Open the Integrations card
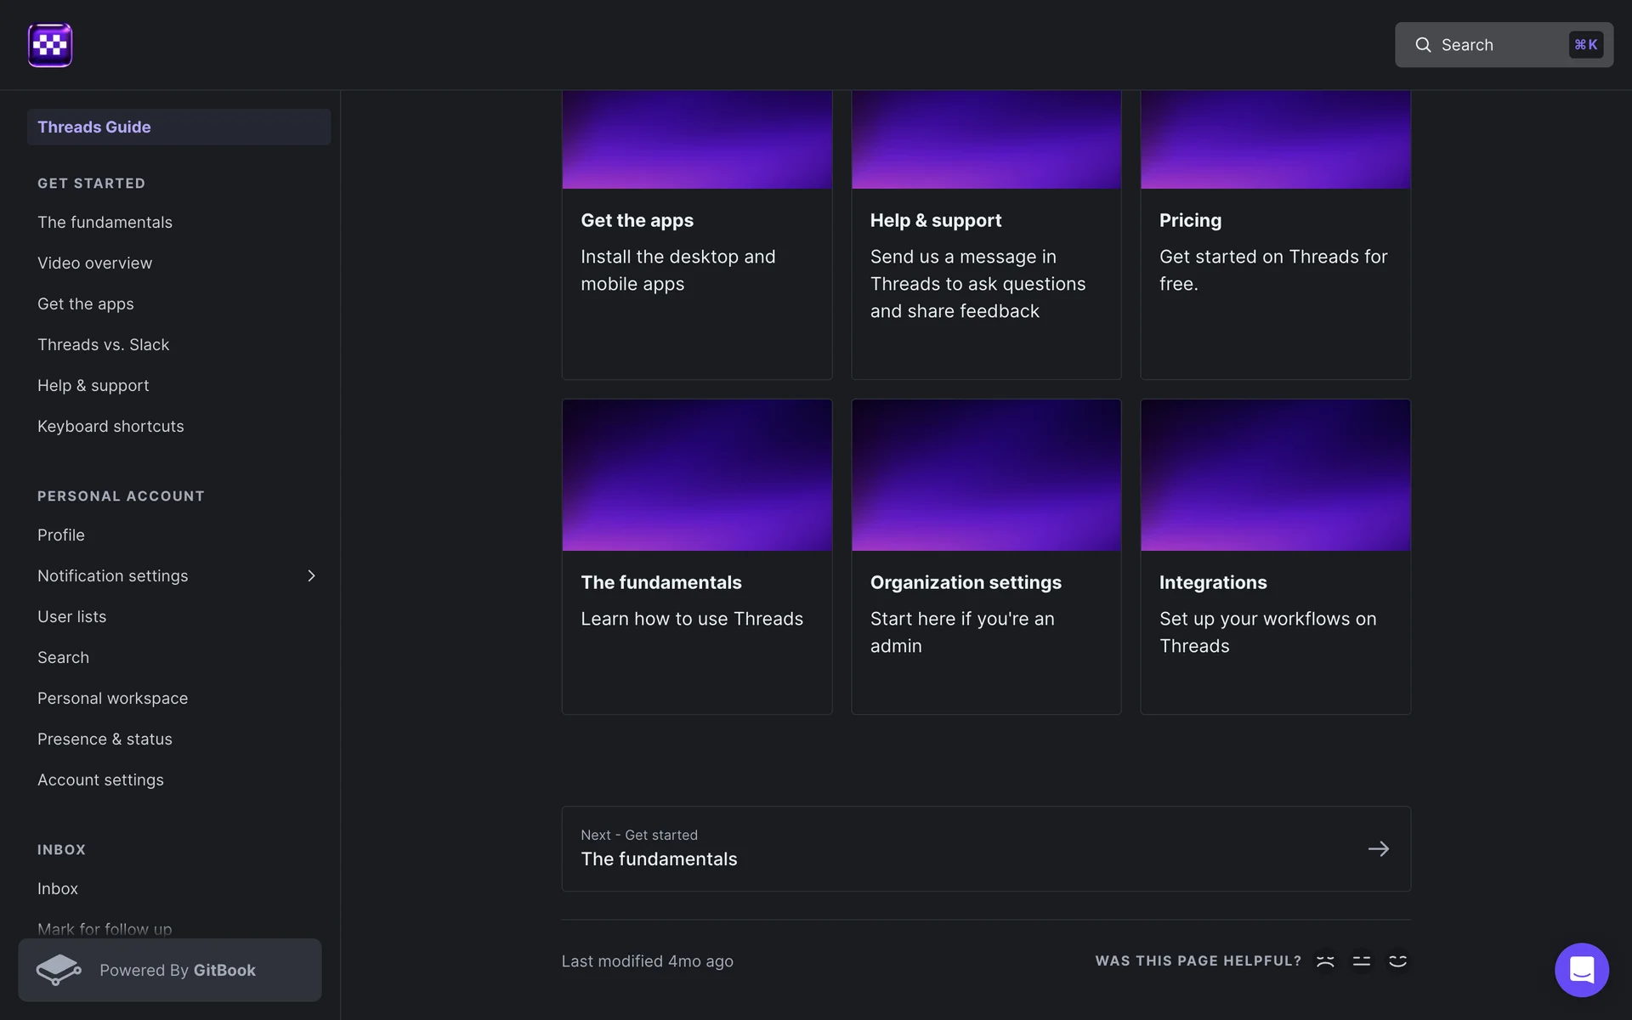 coord(1275,557)
